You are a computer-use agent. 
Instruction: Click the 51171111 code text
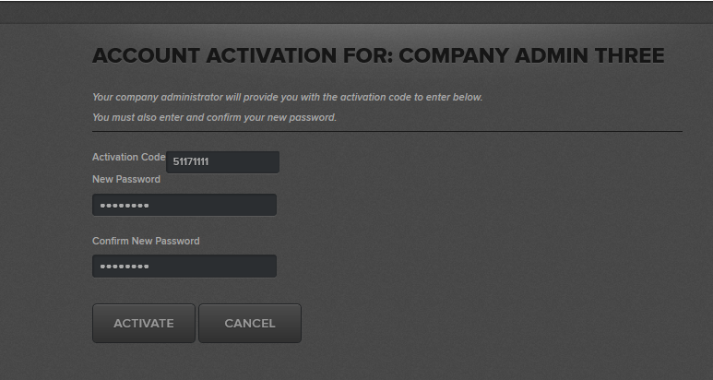click(x=191, y=162)
